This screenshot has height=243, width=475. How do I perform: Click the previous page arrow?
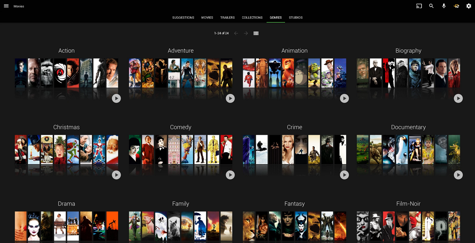[236, 33]
